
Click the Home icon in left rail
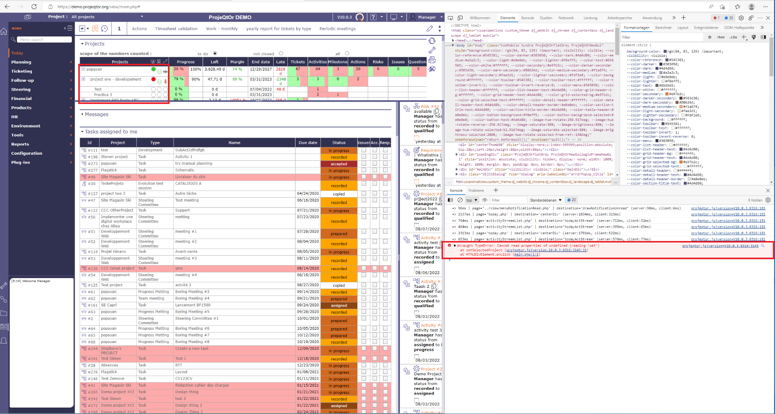pyautogui.click(x=4, y=31)
